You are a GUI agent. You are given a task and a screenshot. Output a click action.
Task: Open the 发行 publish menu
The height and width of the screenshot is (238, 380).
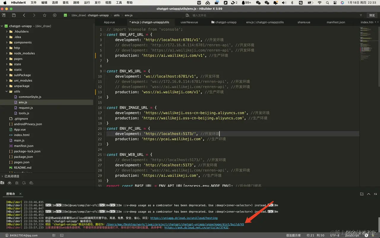[97, 3]
